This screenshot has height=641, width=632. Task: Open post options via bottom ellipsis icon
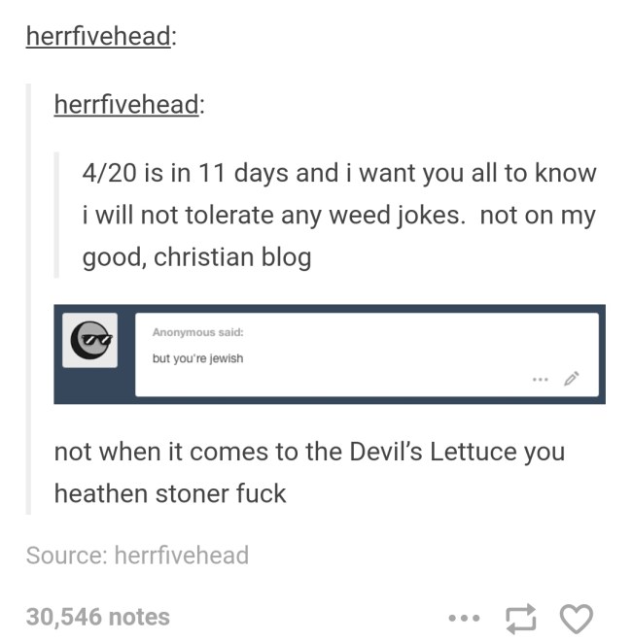(464, 618)
